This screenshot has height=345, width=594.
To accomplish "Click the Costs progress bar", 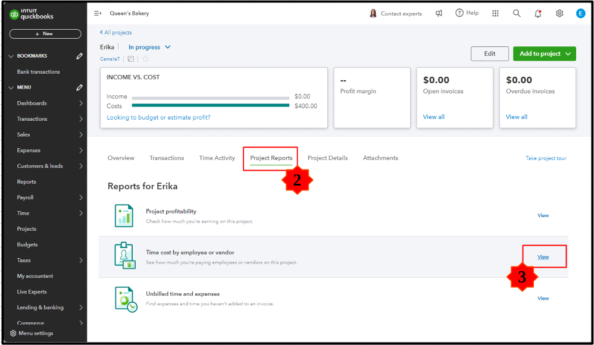I will [x=211, y=106].
